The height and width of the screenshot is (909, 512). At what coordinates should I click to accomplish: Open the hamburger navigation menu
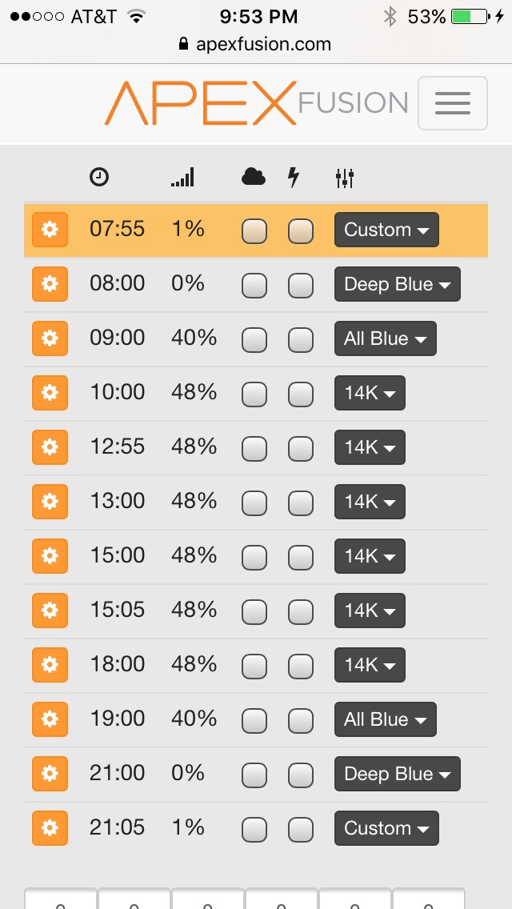[x=452, y=103]
